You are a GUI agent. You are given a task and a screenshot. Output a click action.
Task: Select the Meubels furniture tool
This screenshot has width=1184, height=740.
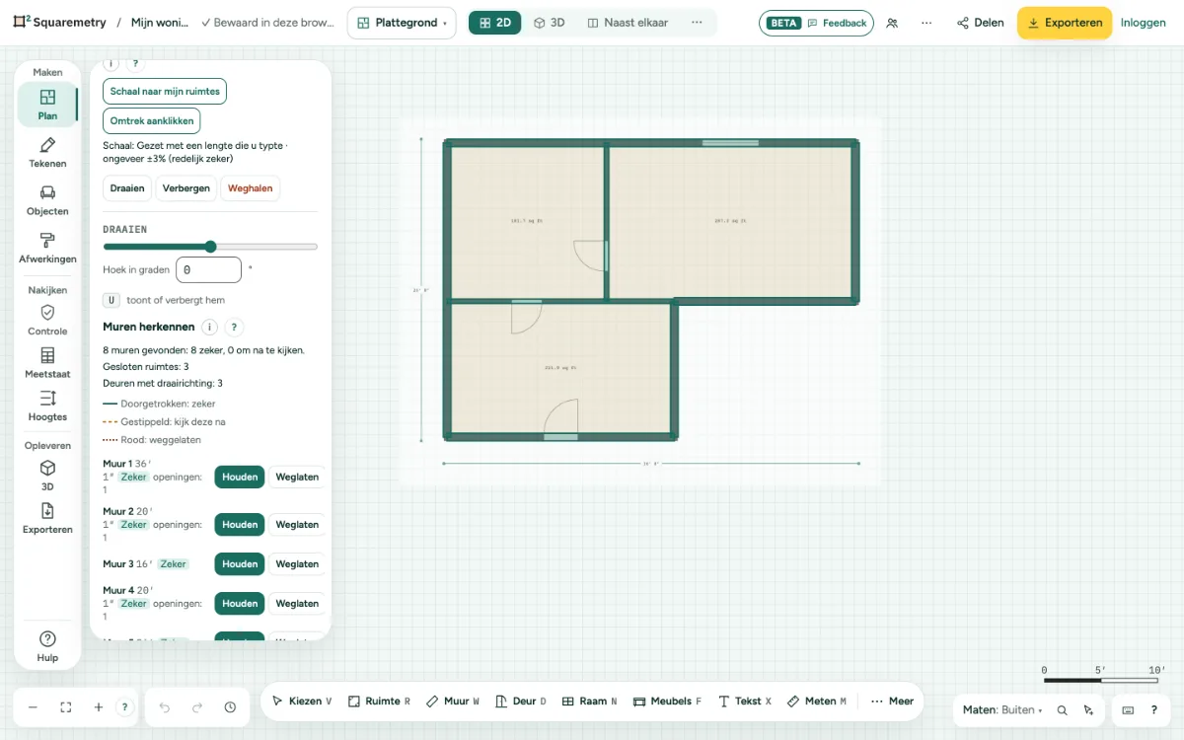click(x=667, y=702)
